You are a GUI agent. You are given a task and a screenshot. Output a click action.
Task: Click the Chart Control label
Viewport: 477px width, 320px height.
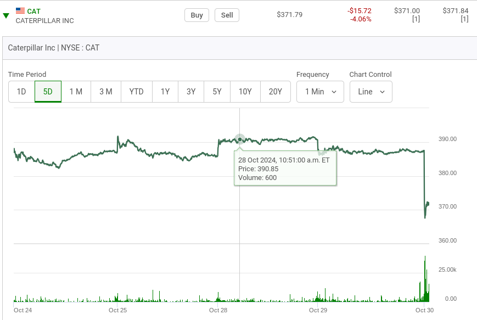(371, 75)
